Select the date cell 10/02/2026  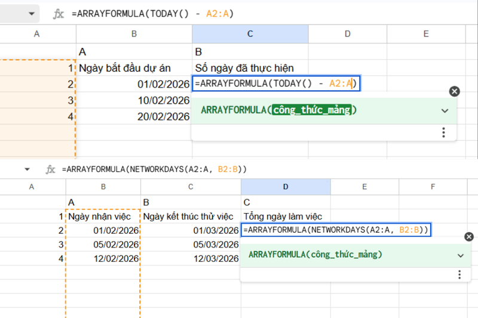134,100
